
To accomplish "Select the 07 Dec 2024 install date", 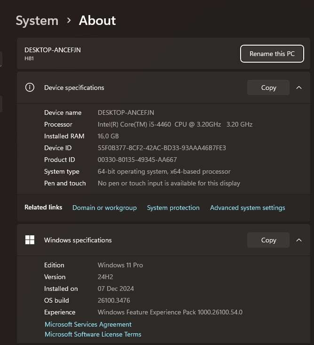I will 116,289.
